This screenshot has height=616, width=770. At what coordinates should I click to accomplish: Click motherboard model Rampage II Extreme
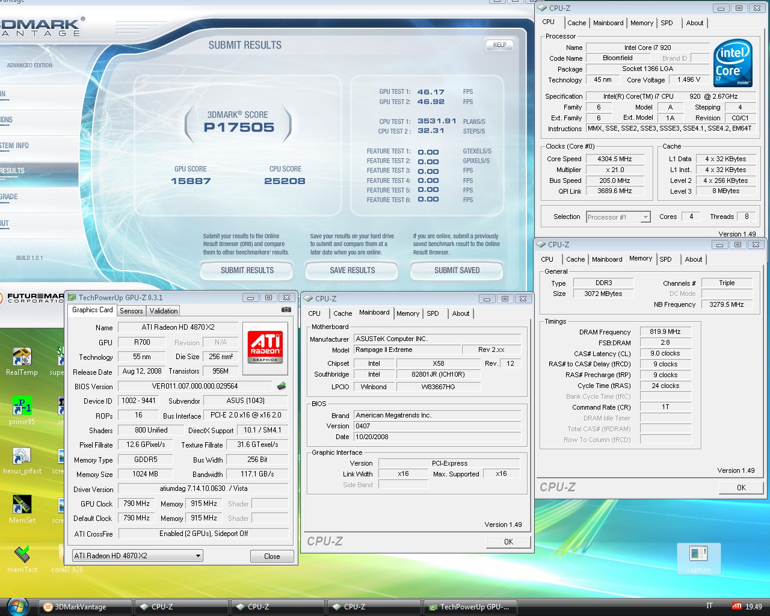407,350
